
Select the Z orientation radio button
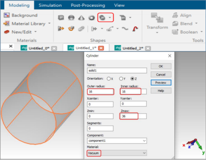click(x=132, y=79)
